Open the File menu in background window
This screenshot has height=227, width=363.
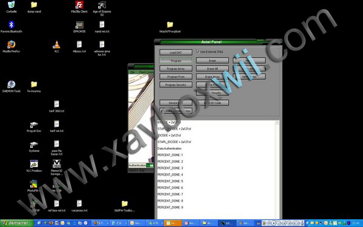tap(132, 72)
